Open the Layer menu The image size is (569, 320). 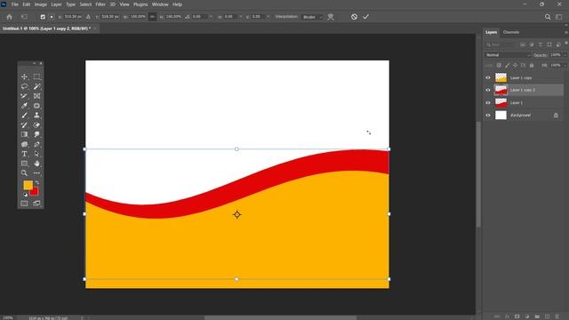pyautogui.click(x=56, y=4)
